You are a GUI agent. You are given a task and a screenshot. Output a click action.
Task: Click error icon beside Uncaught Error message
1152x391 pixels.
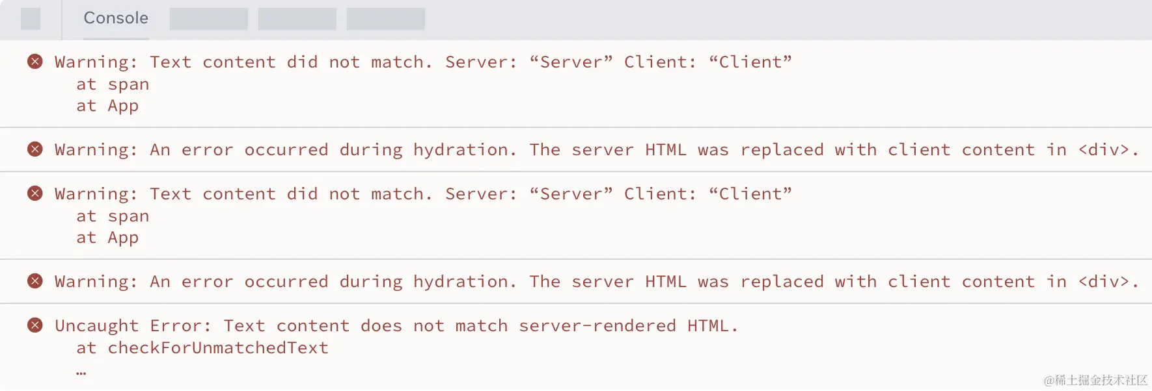pyautogui.click(x=35, y=325)
